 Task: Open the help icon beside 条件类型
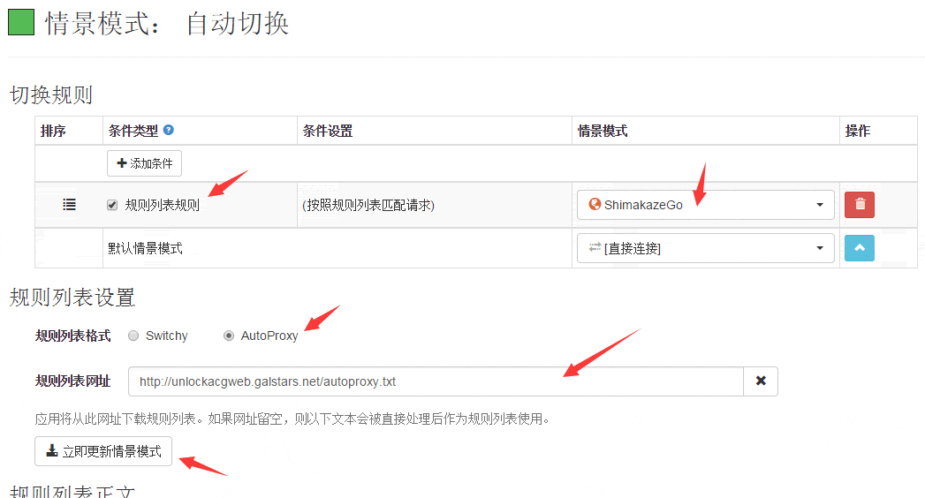coord(169,130)
